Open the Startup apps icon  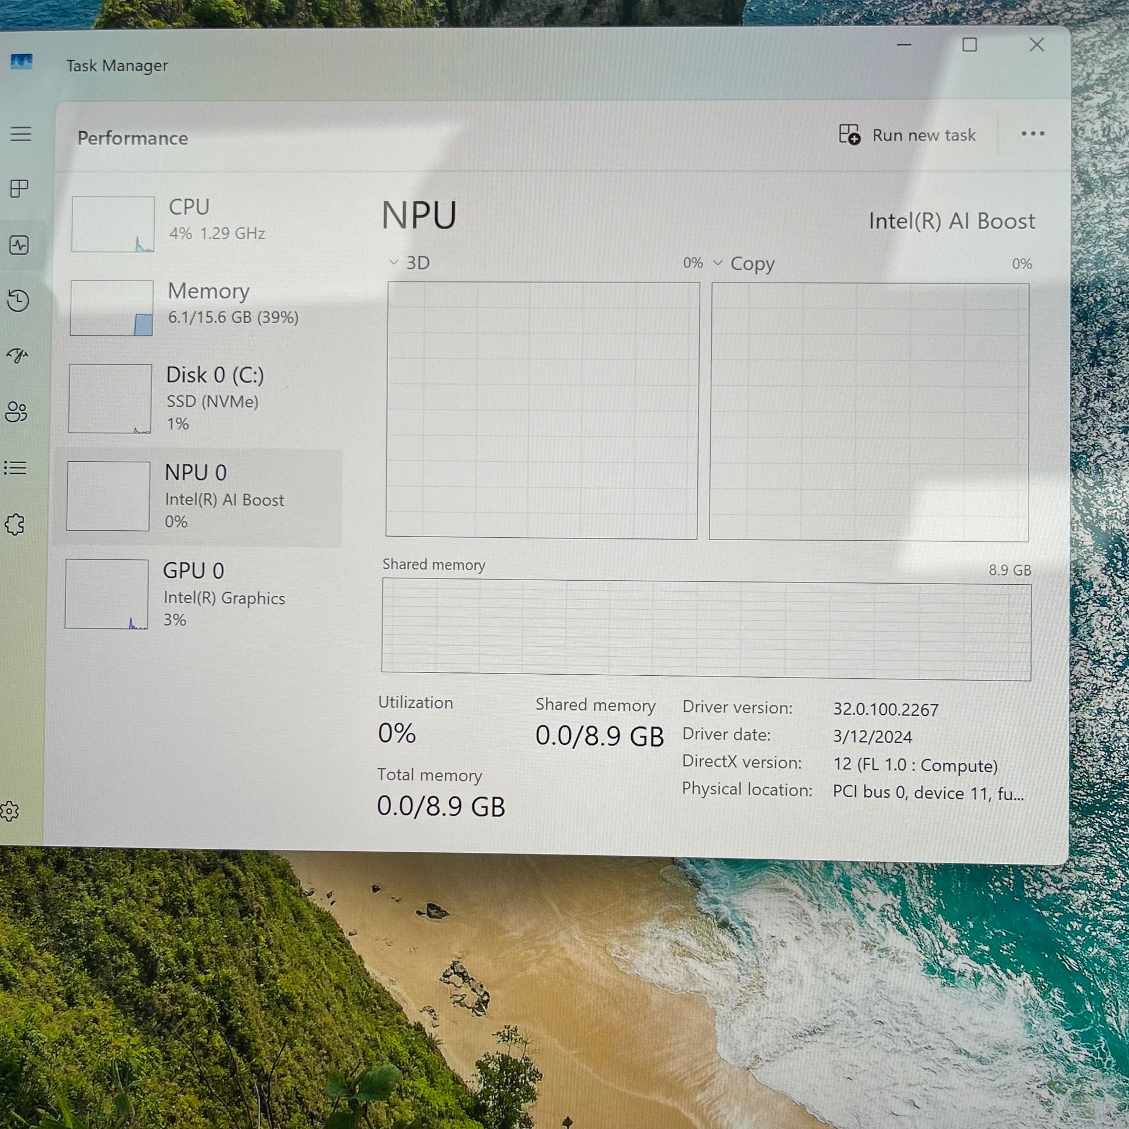[x=17, y=355]
